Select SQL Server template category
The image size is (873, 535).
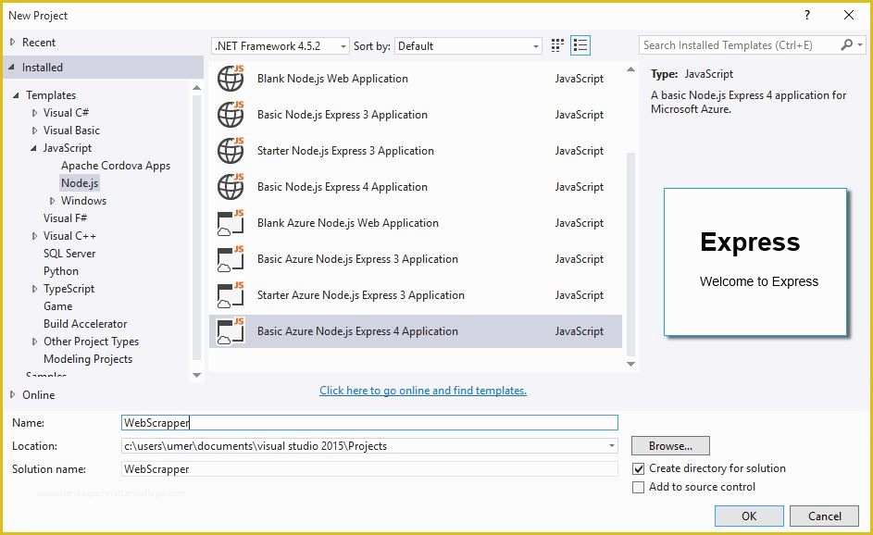[69, 254]
